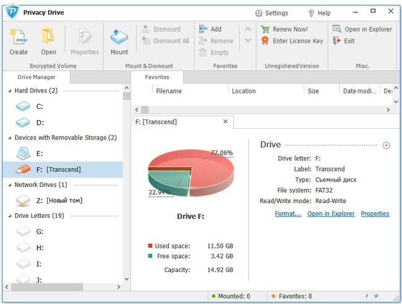402x304 pixels.
Task: Add a file to Favorites
Action: point(210,29)
